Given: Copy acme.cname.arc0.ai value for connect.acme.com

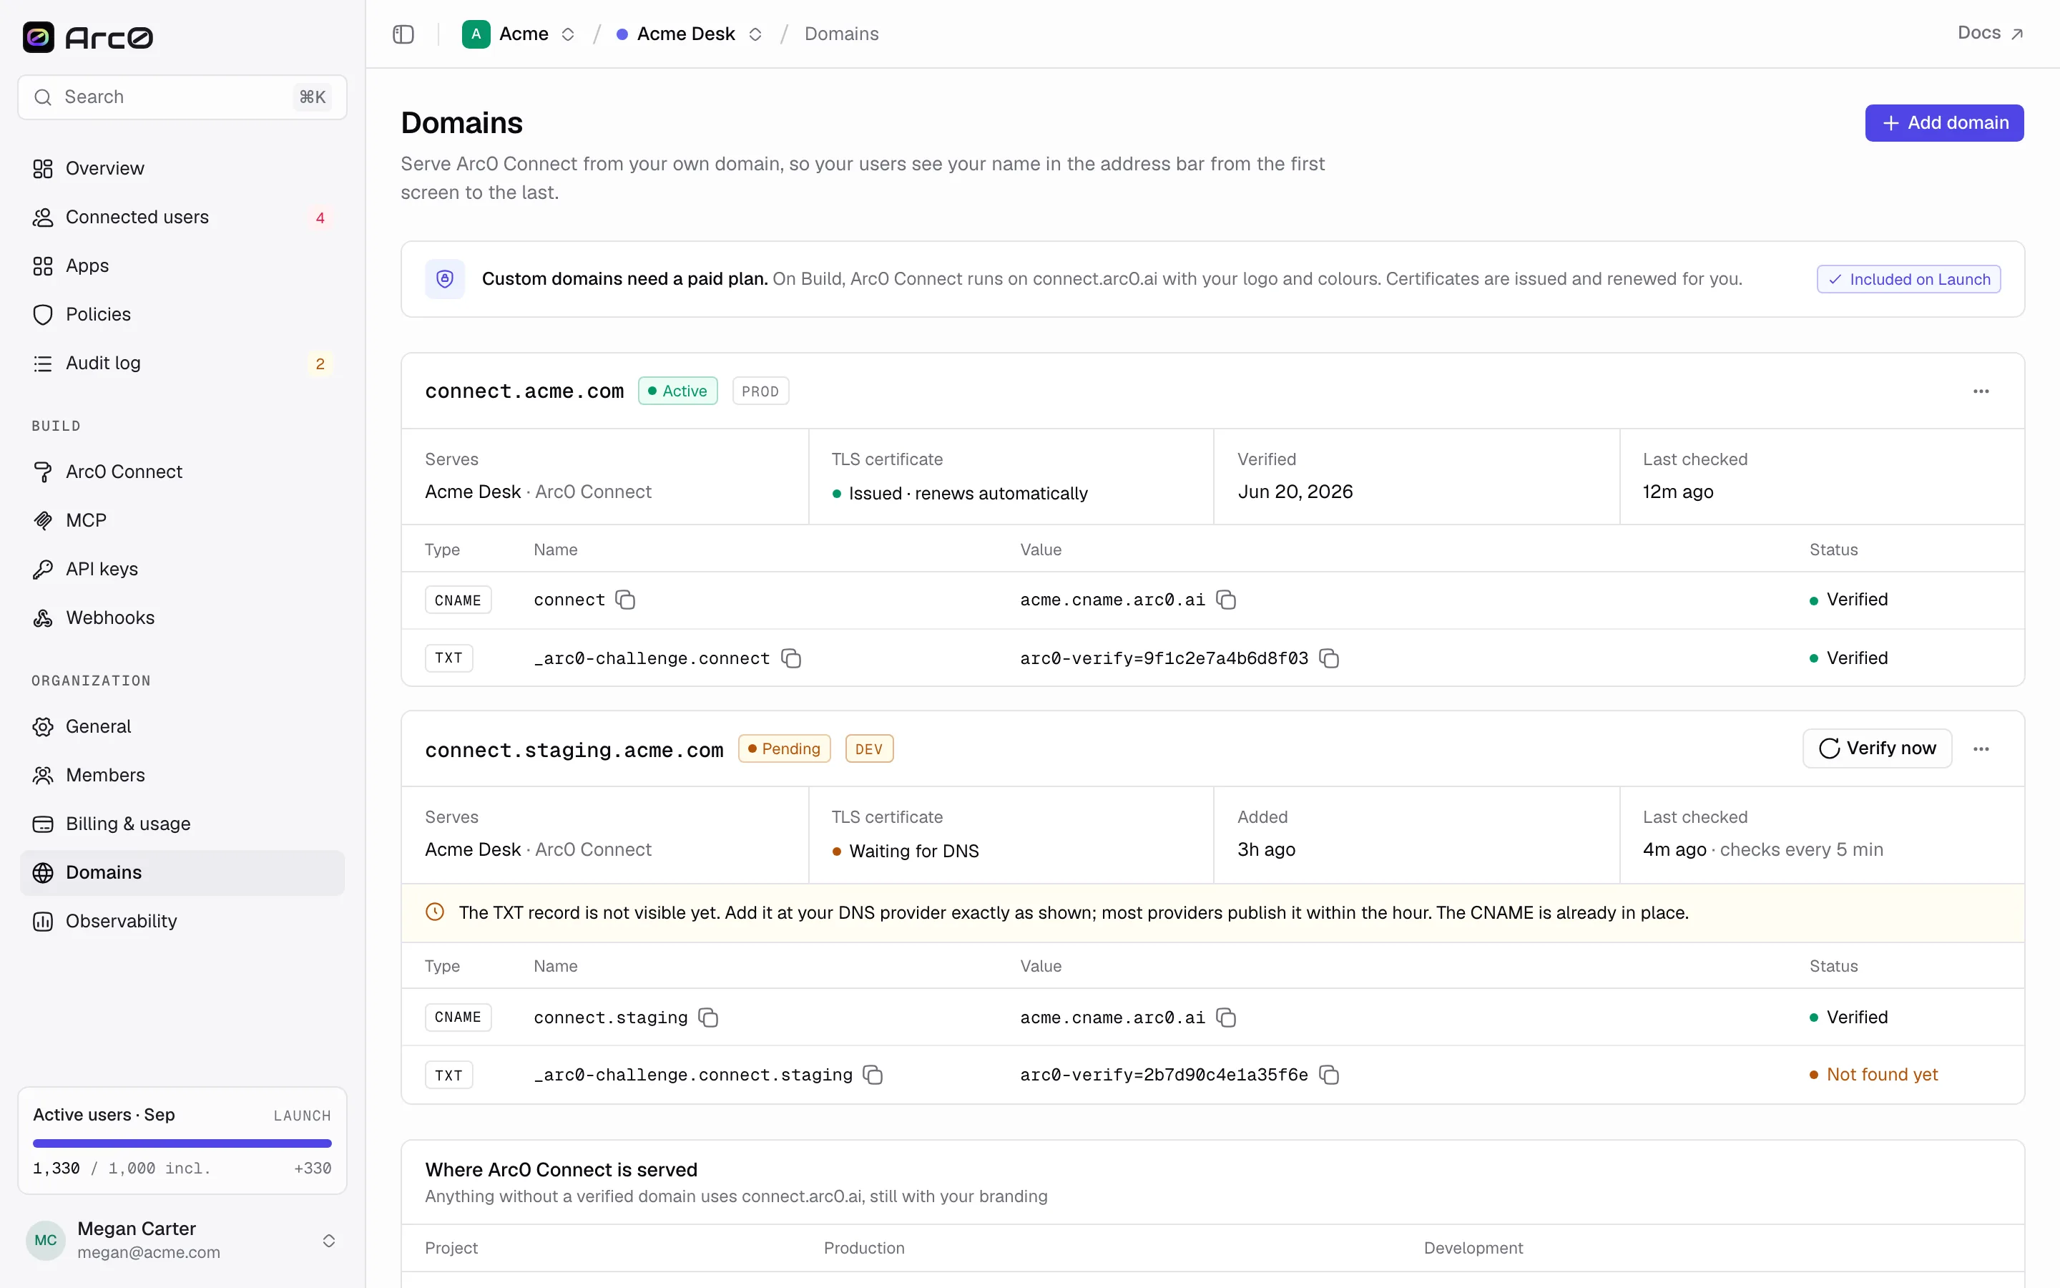Looking at the screenshot, I should coord(1226,600).
